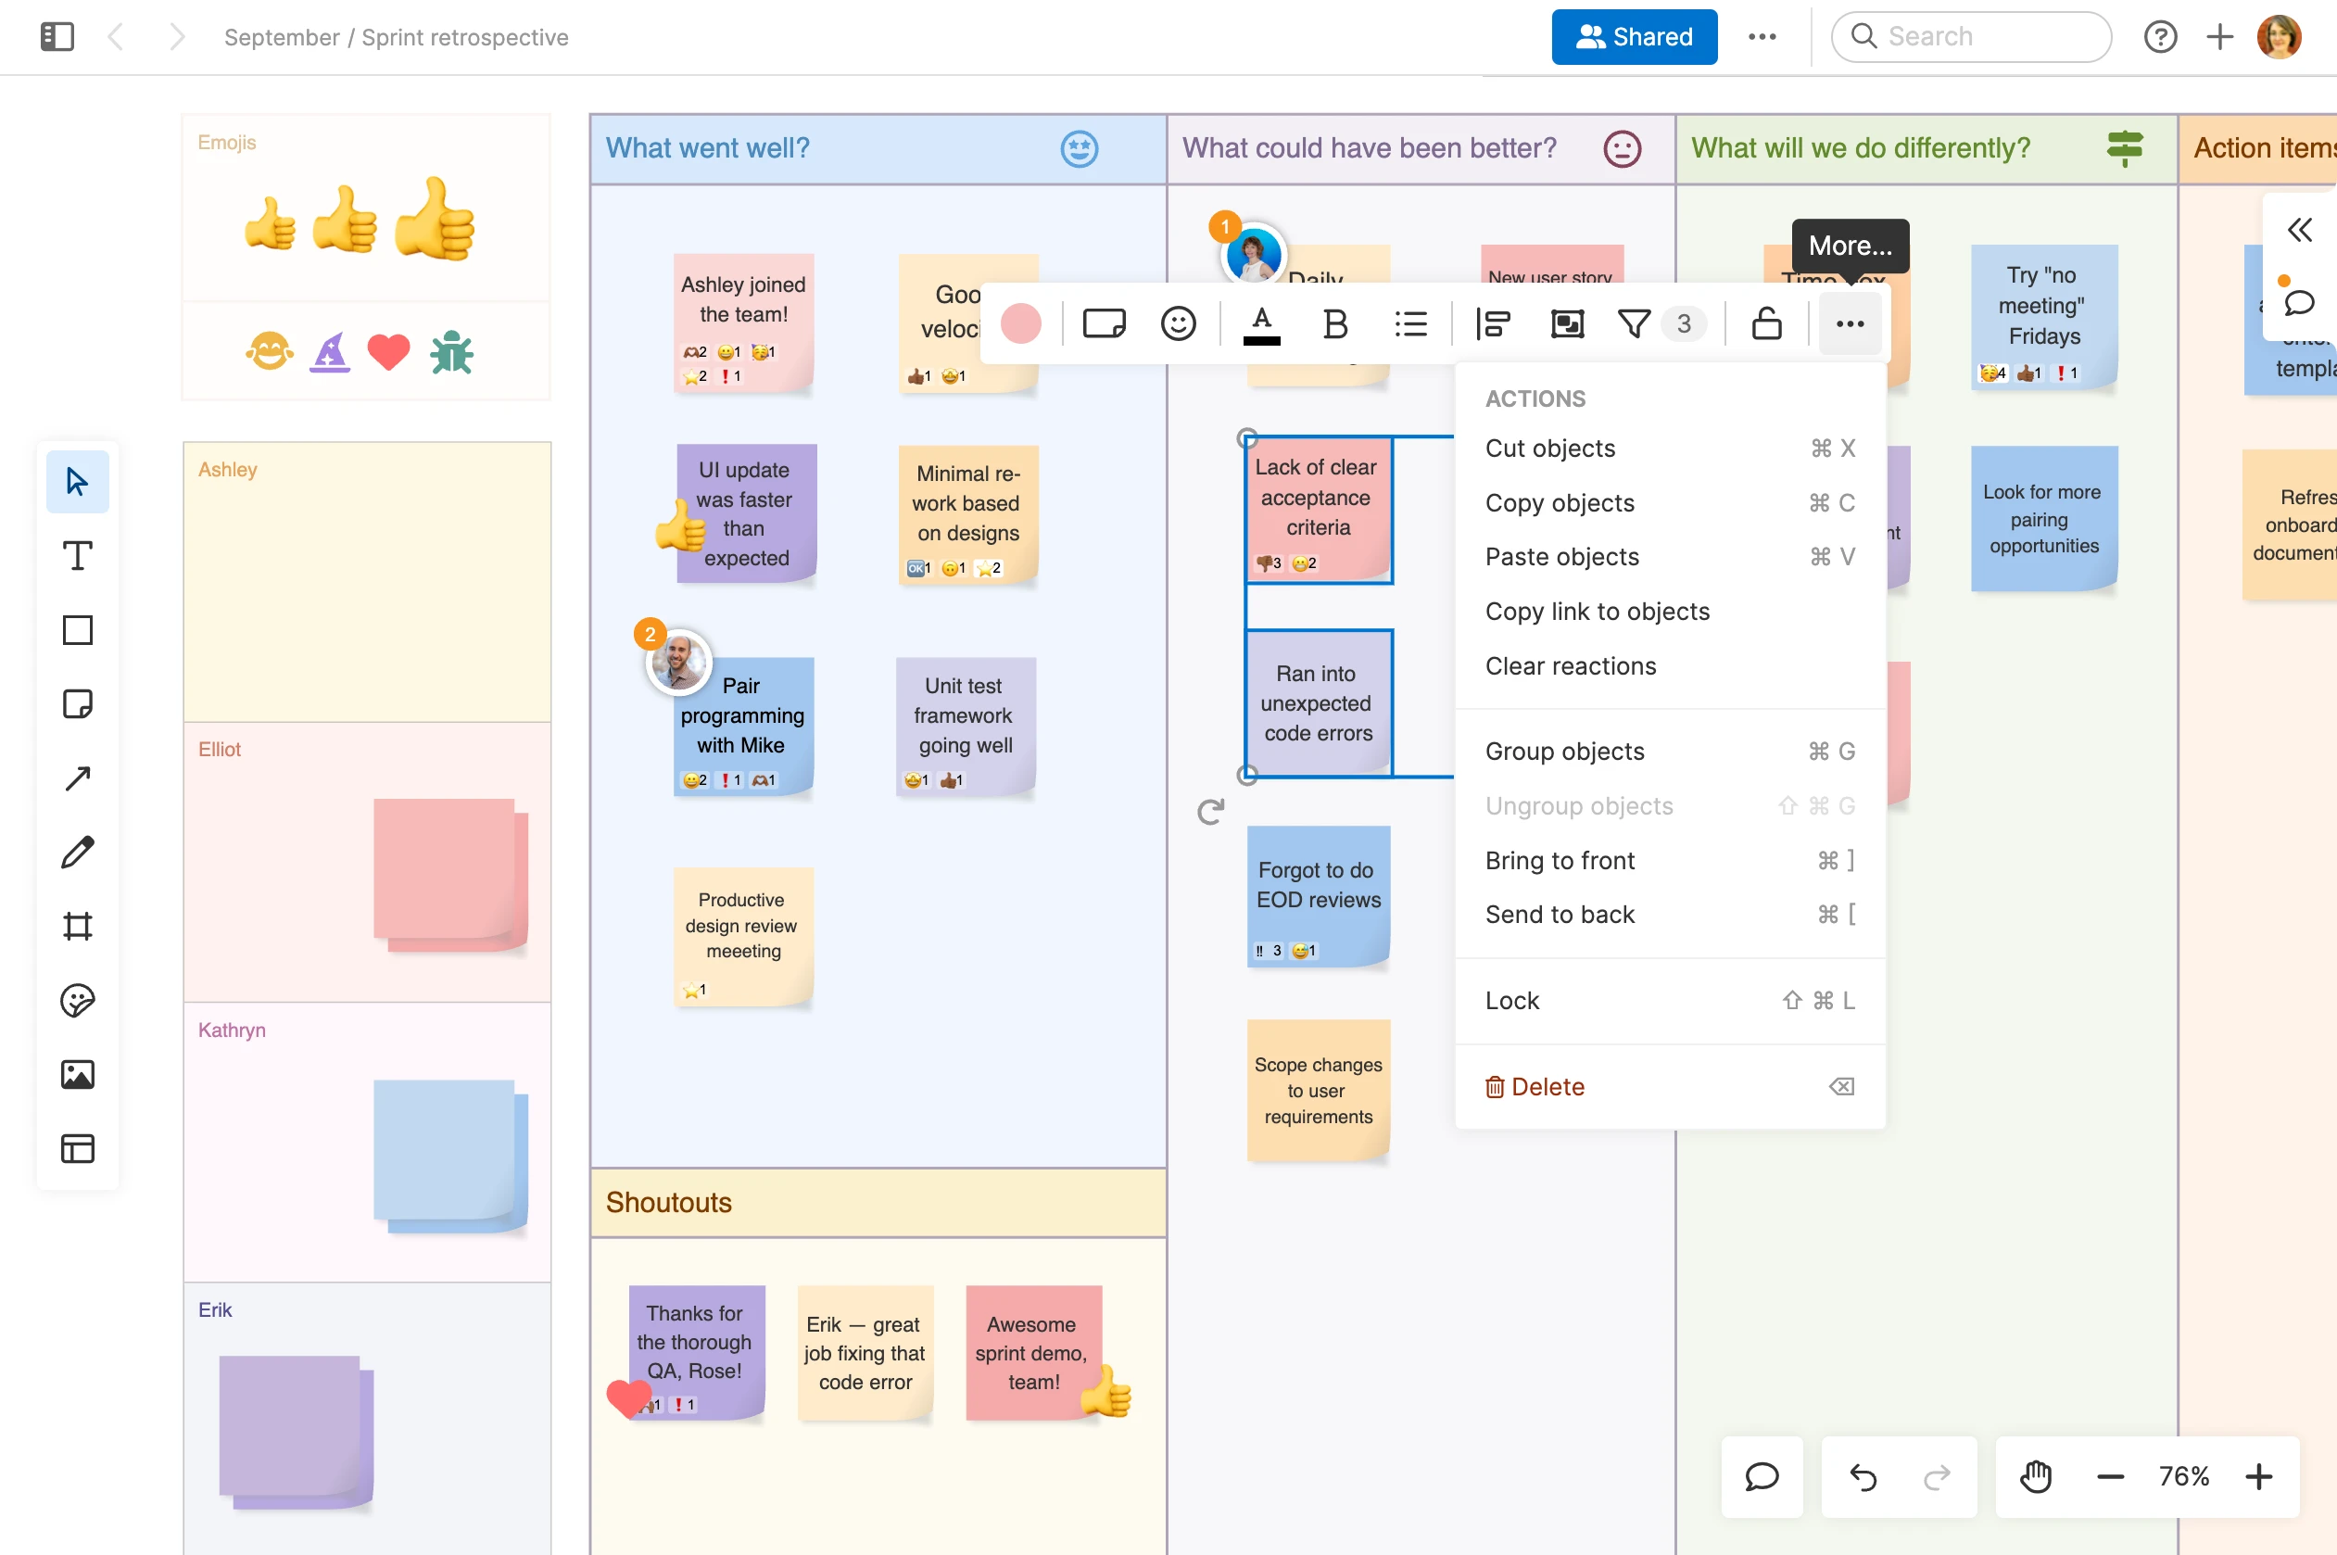The width and height of the screenshot is (2337, 1555).
Task: Select the Text tool in the left toolbar
Action: click(77, 555)
